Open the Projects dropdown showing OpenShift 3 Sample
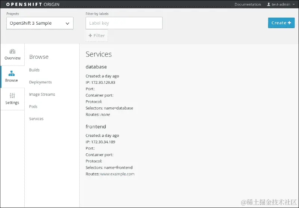299x208 pixels. pyautogui.click(x=40, y=23)
